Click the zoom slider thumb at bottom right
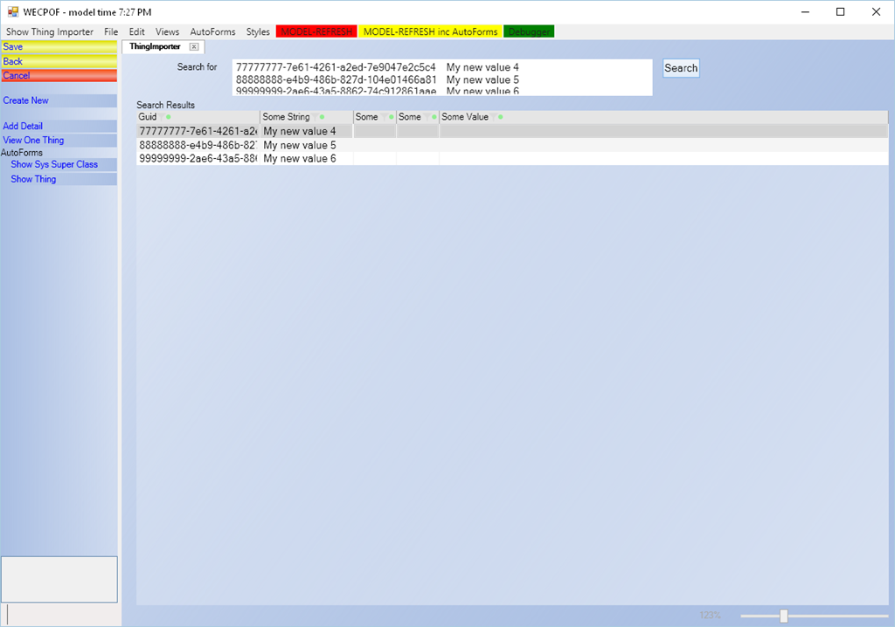 (x=783, y=616)
